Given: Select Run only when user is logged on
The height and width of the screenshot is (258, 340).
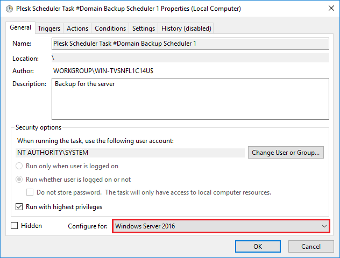Looking at the screenshot, I should tap(20, 167).
